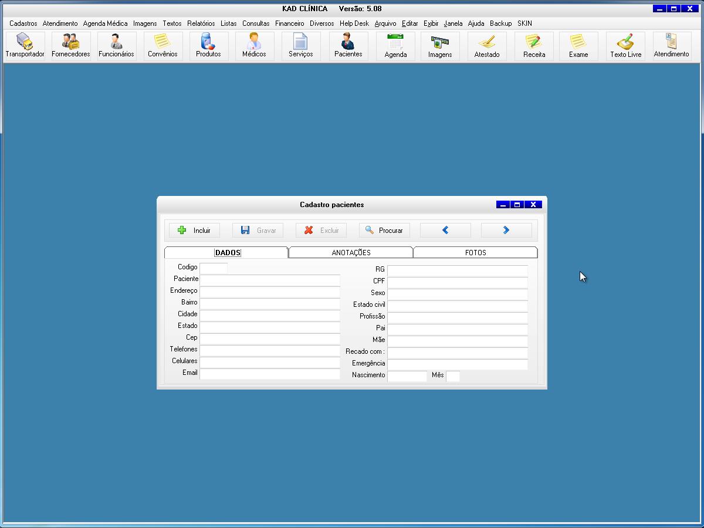704x528 pixels.
Task: Open the Convênios toolbar icon
Action: 163,46
